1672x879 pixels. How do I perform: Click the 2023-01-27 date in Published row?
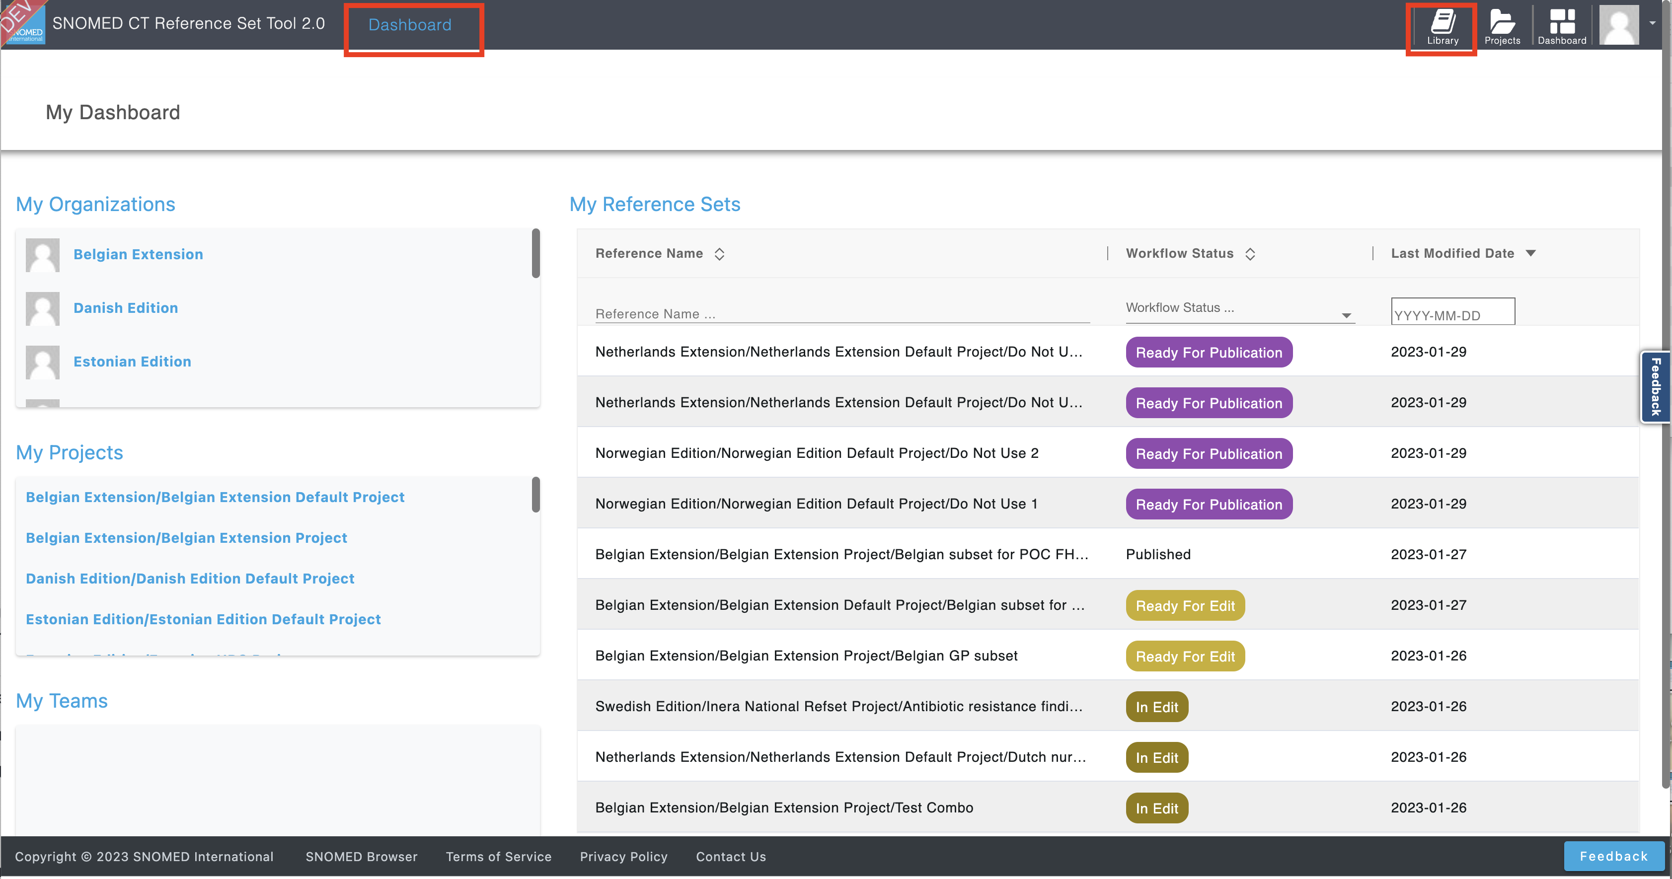coord(1428,554)
